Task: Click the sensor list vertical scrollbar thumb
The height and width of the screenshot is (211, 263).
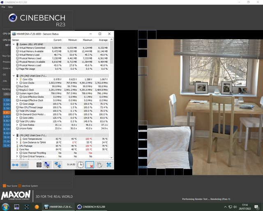Action: 111,52
